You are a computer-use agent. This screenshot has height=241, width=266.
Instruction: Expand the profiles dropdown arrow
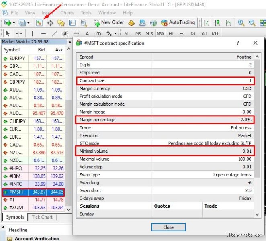29,23
